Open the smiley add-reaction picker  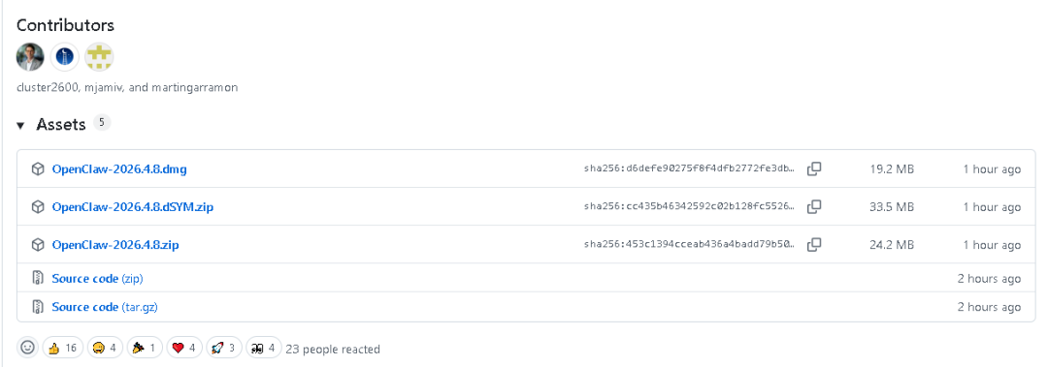click(27, 348)
